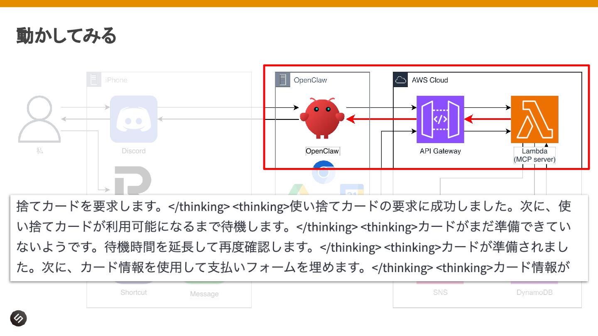
Task: Click the text line starting 捨てカードを要求します
Action: [294, 207]
